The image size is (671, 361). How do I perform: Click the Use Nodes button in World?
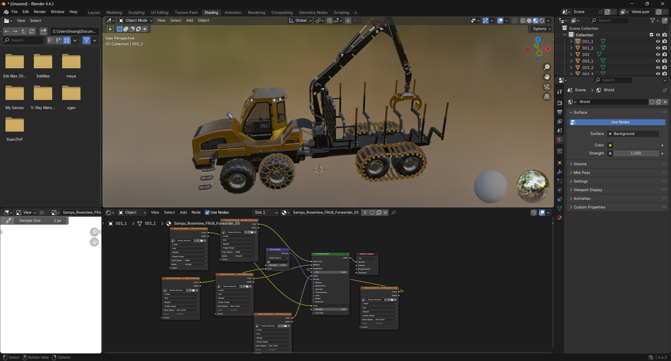tap(617, 122)
